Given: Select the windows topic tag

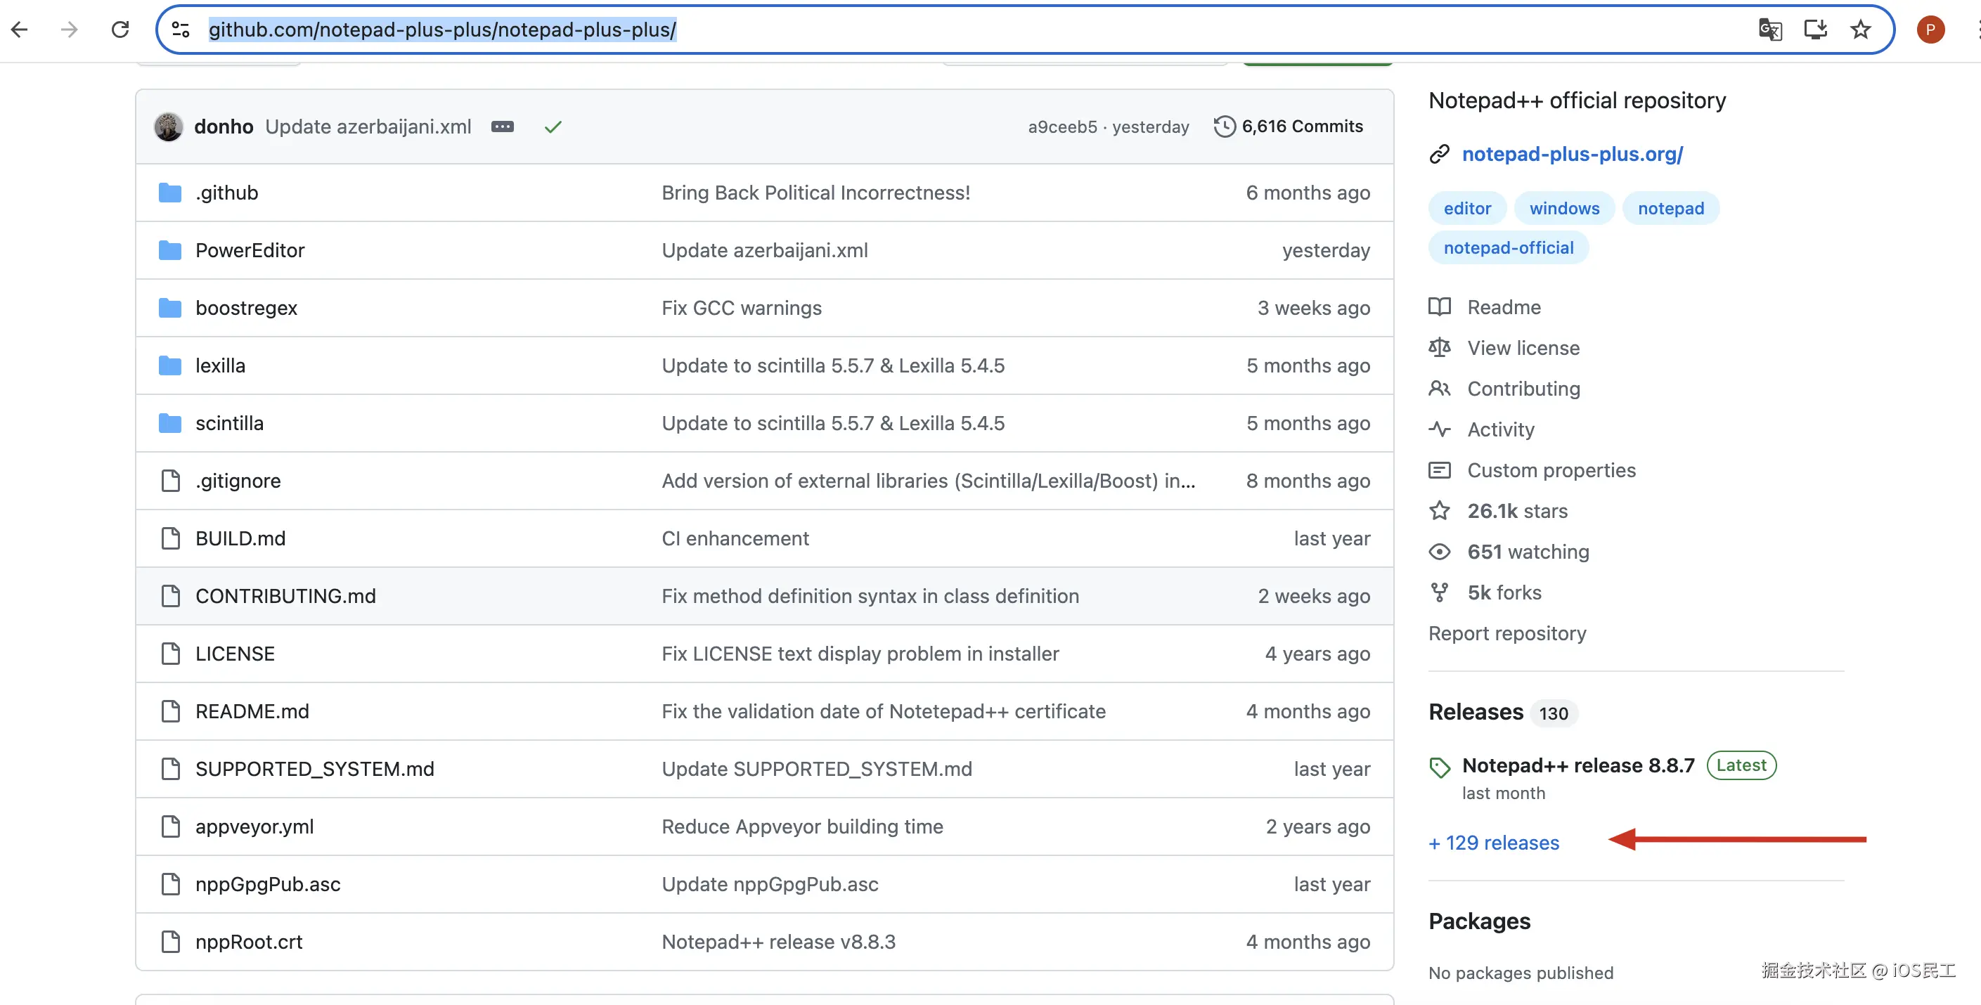Looking at the screenshot, I should tap(1564, 209).
